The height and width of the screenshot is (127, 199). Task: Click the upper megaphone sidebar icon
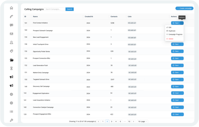point(11,77)
